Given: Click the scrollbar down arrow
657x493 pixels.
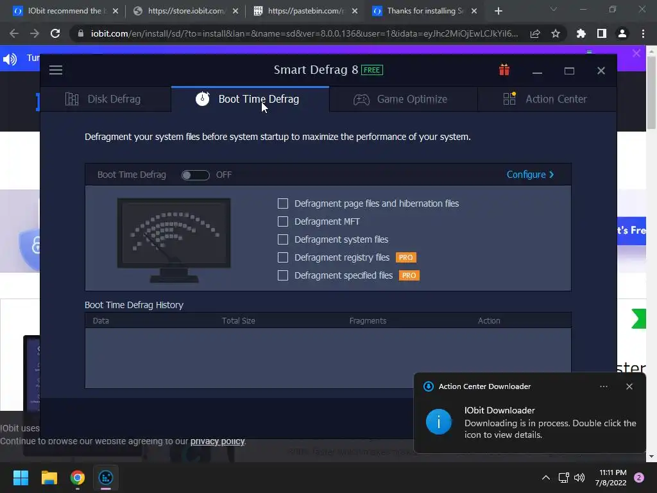Looking at the screenshot, I should (651, 456).
